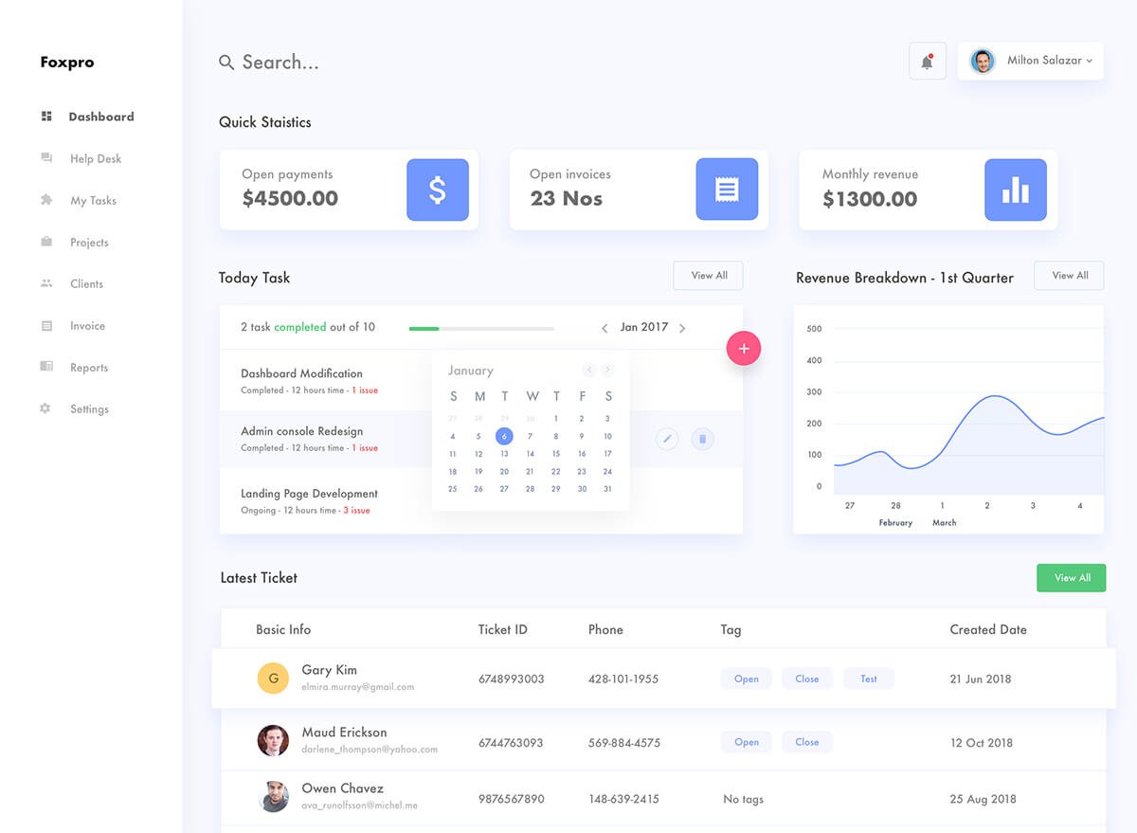Open the Milton Salazar user dropdown

click(1031, 61)
